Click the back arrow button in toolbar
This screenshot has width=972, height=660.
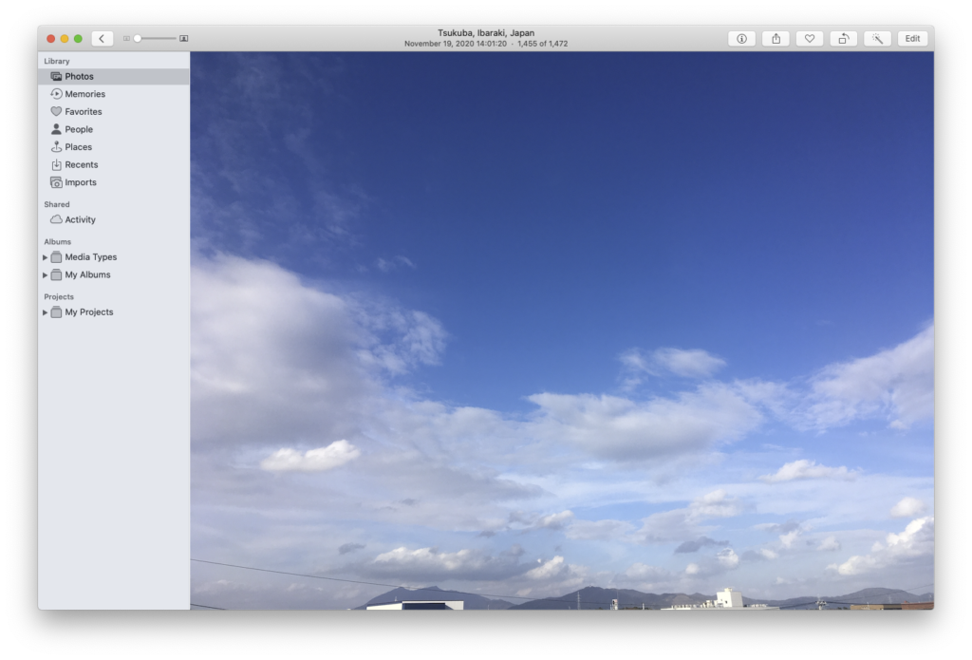103,39
